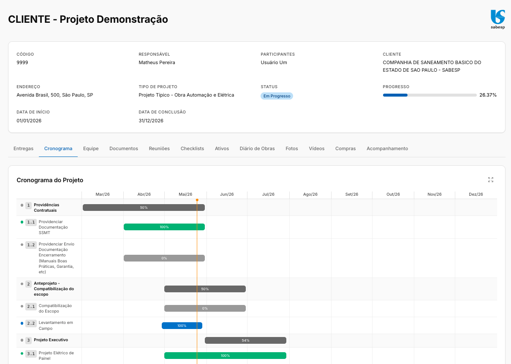Click the green 100% bar for task 1.1
This screenshot has height=364, width=511.
point(164,227)
